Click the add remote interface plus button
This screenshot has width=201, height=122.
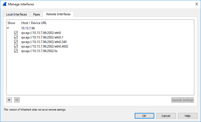(x=9, y=100)
